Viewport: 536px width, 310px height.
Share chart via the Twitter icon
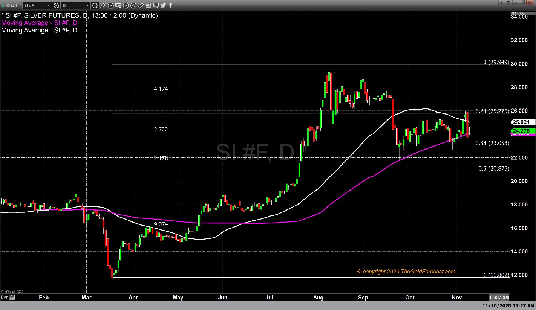coord(163,5)
